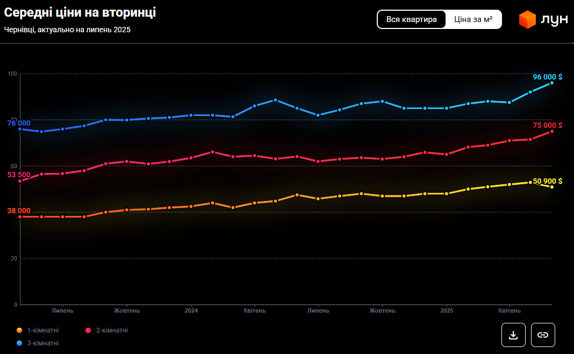Screen dimensions: 574x354
Task: Switch to the Ціна за м² view
Action: (x=473, y=19)
